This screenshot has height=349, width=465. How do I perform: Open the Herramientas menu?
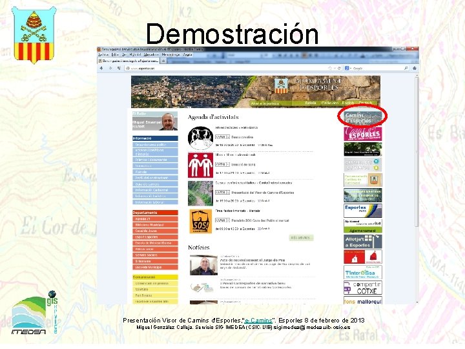[171, 54]
